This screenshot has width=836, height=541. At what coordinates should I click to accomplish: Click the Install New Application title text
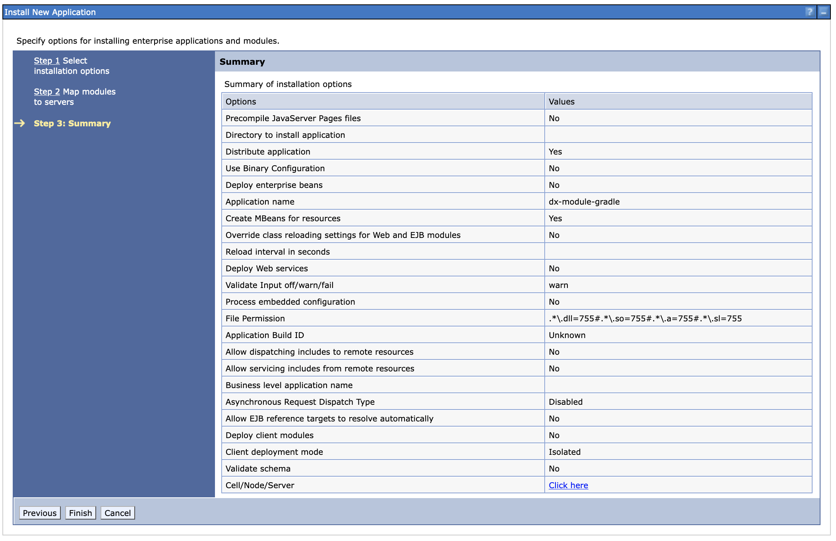click(x=50, y=12)
